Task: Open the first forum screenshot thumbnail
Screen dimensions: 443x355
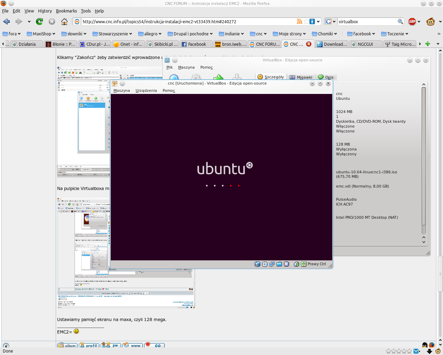Action: pos(83,122)
